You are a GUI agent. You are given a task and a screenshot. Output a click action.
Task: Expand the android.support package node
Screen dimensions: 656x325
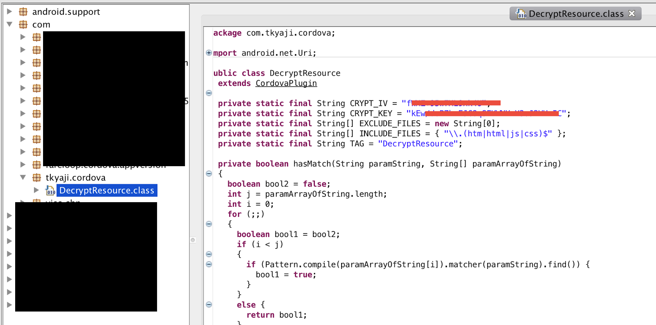coord(9,11)
